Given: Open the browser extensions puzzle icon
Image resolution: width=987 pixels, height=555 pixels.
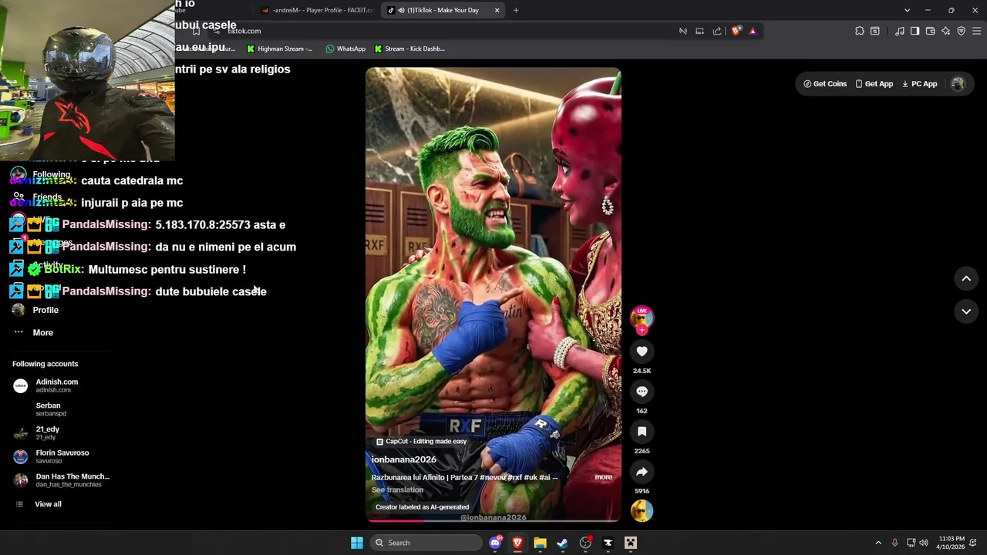Looking at the screenshot, I should point(860,31).
